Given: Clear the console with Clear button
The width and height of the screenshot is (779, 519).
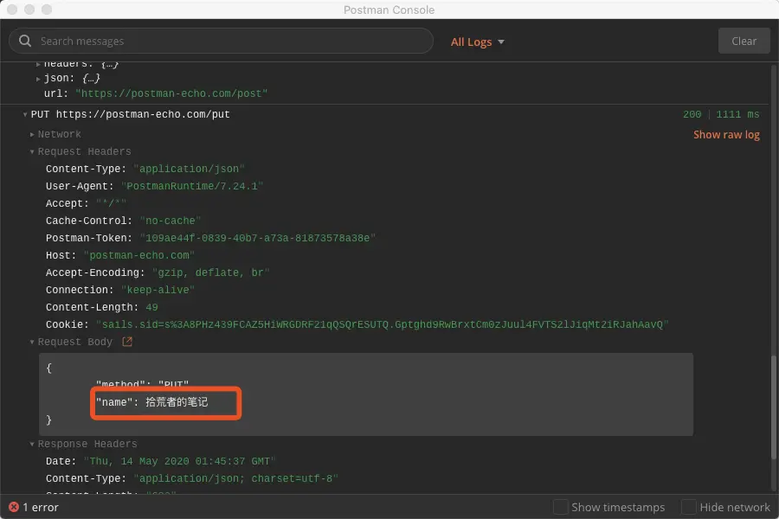Looking at the screenshot, I should click(x=744, y=41).
